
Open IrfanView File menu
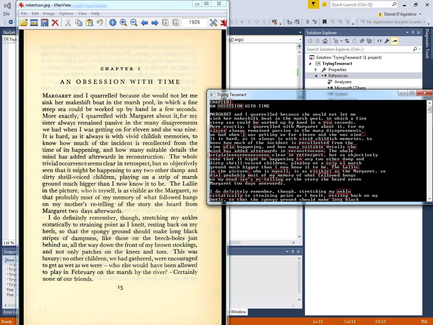24,14
